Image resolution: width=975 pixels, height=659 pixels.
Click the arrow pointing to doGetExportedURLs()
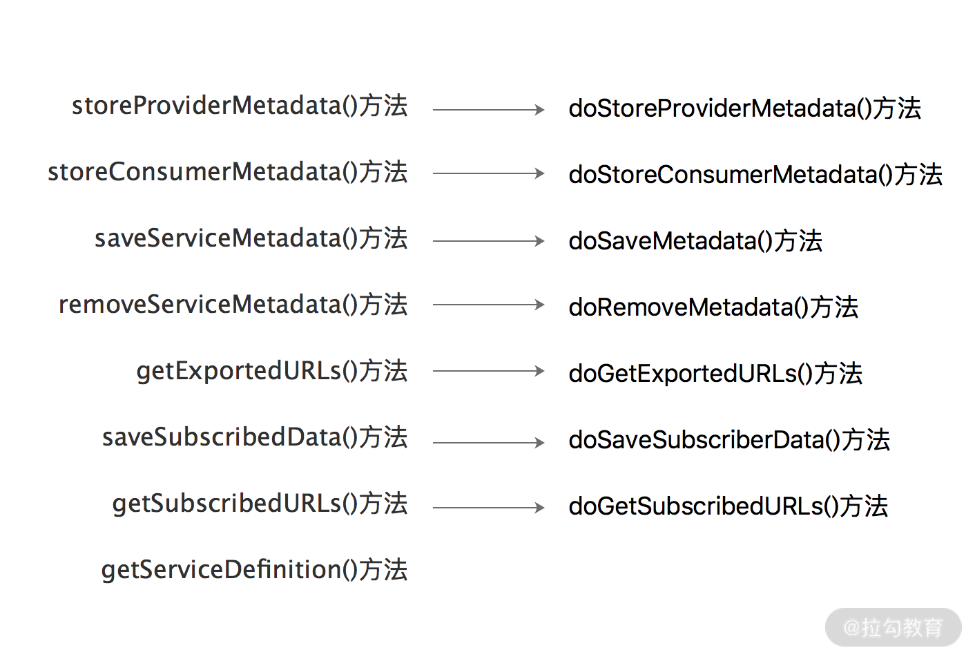[x=488, y=371]
